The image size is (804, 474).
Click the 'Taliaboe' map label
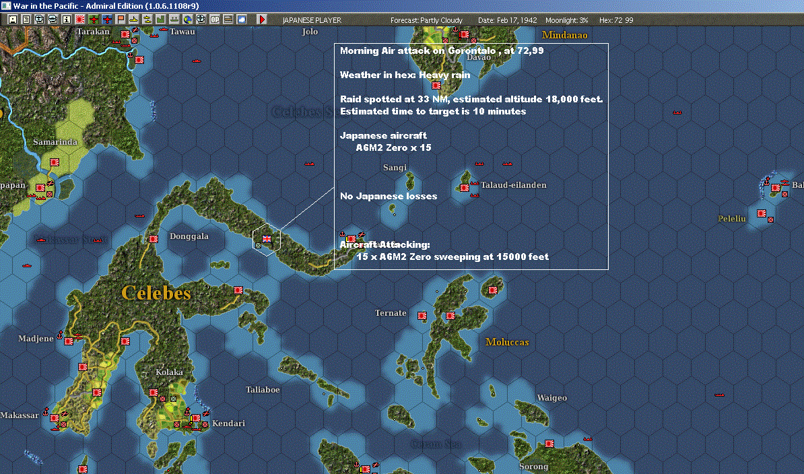point(263,389)
